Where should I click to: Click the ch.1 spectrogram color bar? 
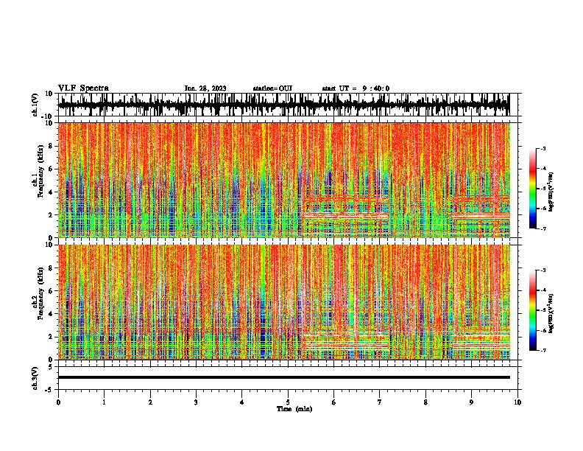tap(532, 189)
